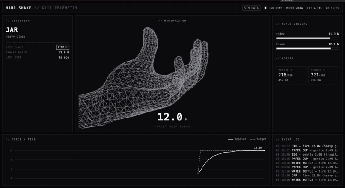Click the 00:13:26 PAPER CUP log entry
This screenshot has height=188, width=345.
pos(307,167)
